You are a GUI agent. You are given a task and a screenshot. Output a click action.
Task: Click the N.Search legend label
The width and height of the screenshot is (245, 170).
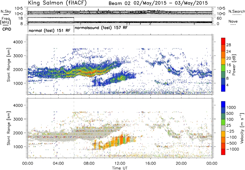(x=236, y=11)
